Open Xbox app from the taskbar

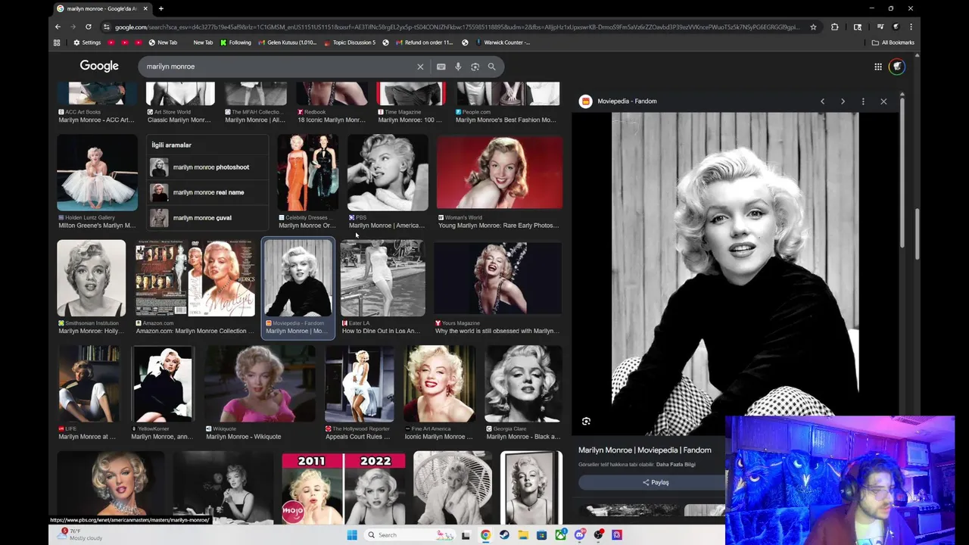coord(560,535)
